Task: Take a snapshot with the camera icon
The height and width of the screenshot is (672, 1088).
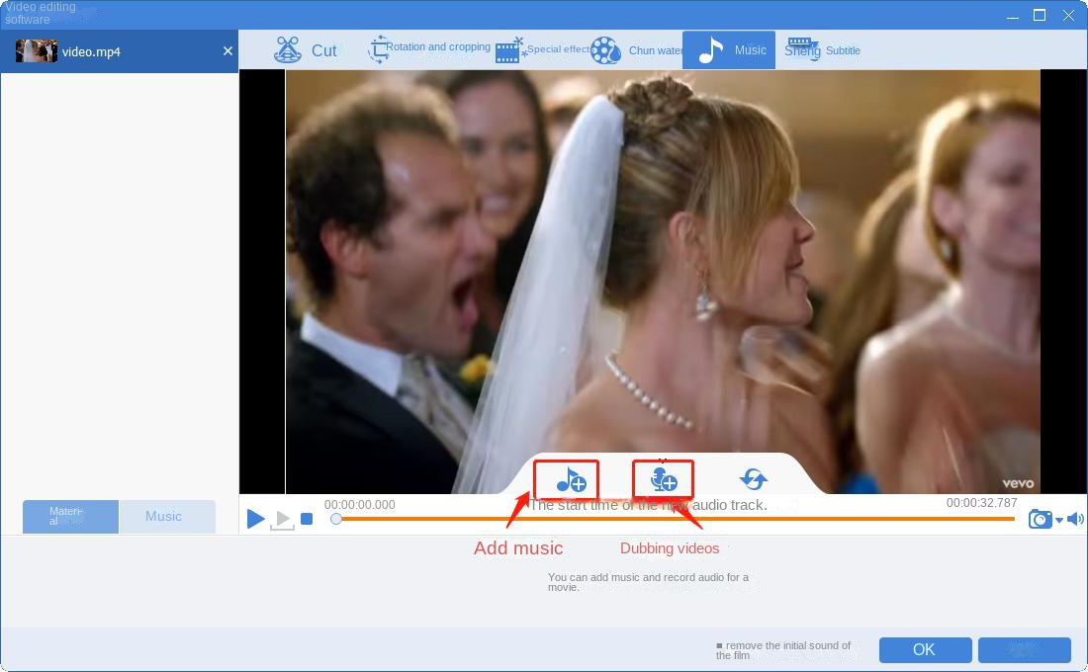Action: coord(1040,519)
